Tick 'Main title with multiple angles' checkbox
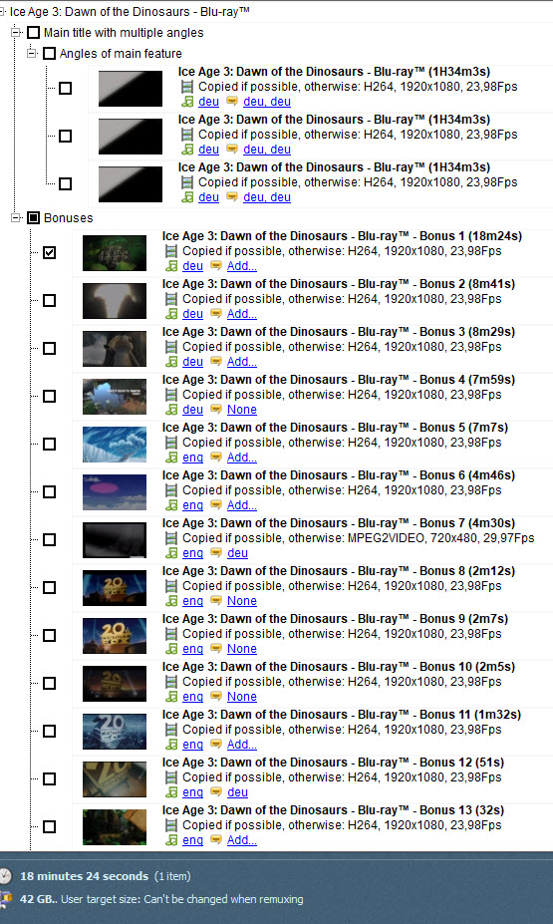This screenshot has width=553, height=924. (x=34, y=33)
